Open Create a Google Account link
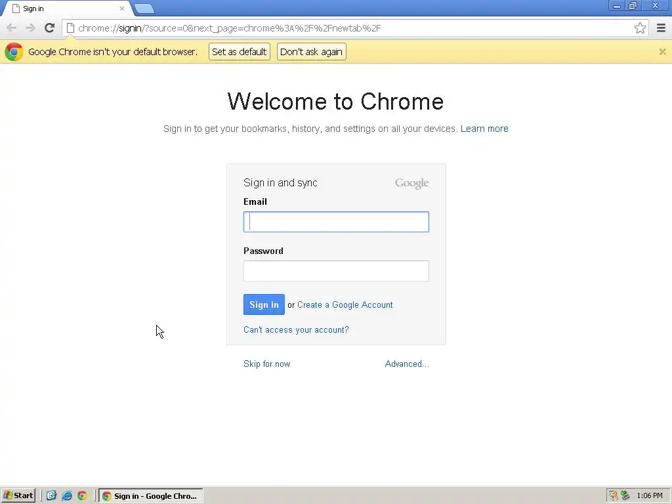The width and height of the screenshot is (672, 504). tap(345, 304)
